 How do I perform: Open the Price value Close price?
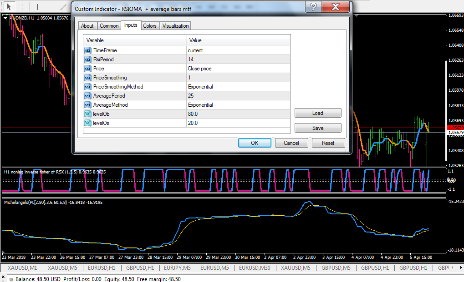tap(238, 69)
